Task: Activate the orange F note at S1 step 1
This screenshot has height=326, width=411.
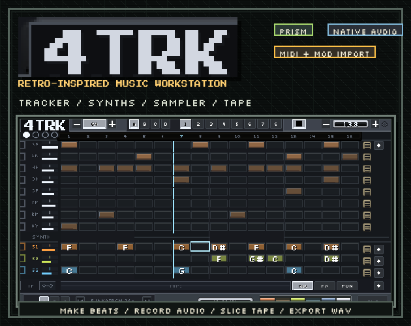Action: coord(69,247)
